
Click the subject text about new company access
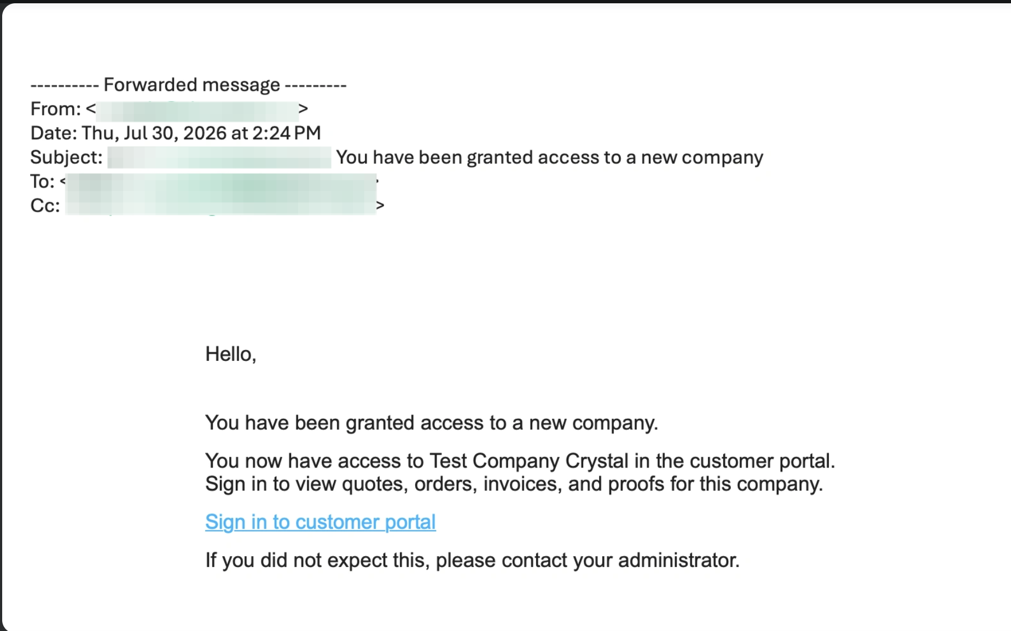549,157
